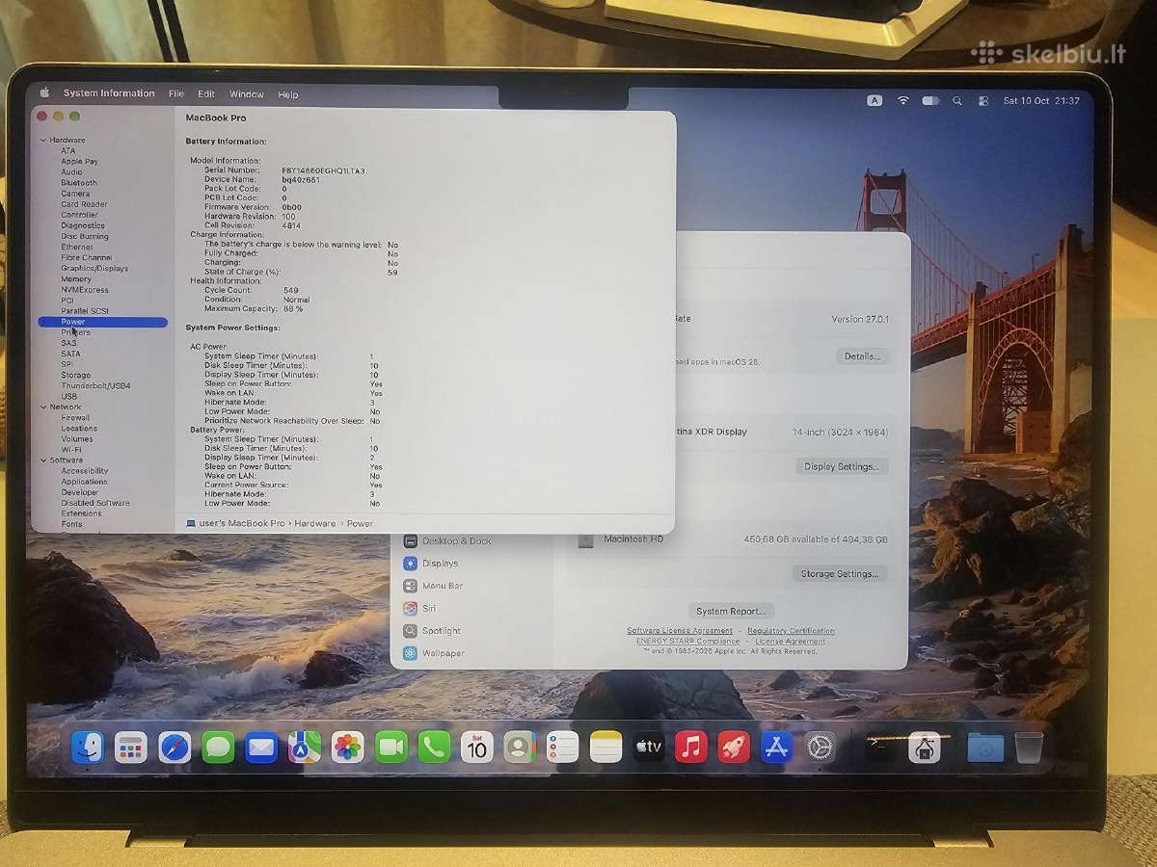This screenshot has width=1157, height=867.
Task: Click the Details... button
Action: (862, 356)
